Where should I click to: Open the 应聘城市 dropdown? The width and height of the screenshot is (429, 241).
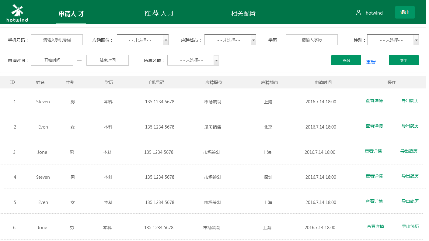point(230,40)
